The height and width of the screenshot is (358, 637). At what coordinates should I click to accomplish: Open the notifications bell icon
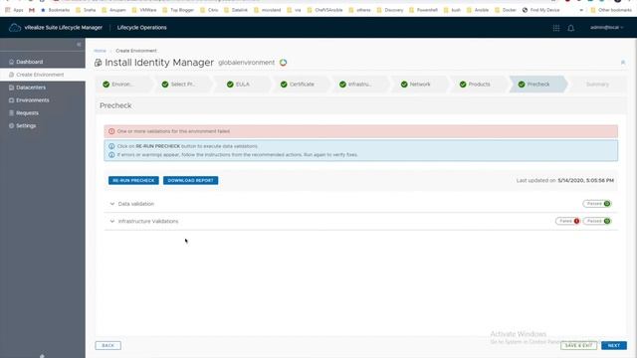pos(570,28)
